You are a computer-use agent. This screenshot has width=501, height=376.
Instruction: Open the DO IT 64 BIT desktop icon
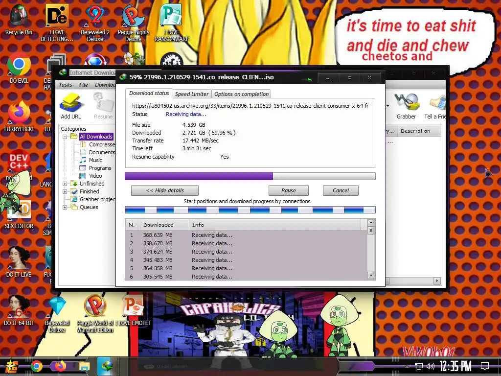coord(19,310)
